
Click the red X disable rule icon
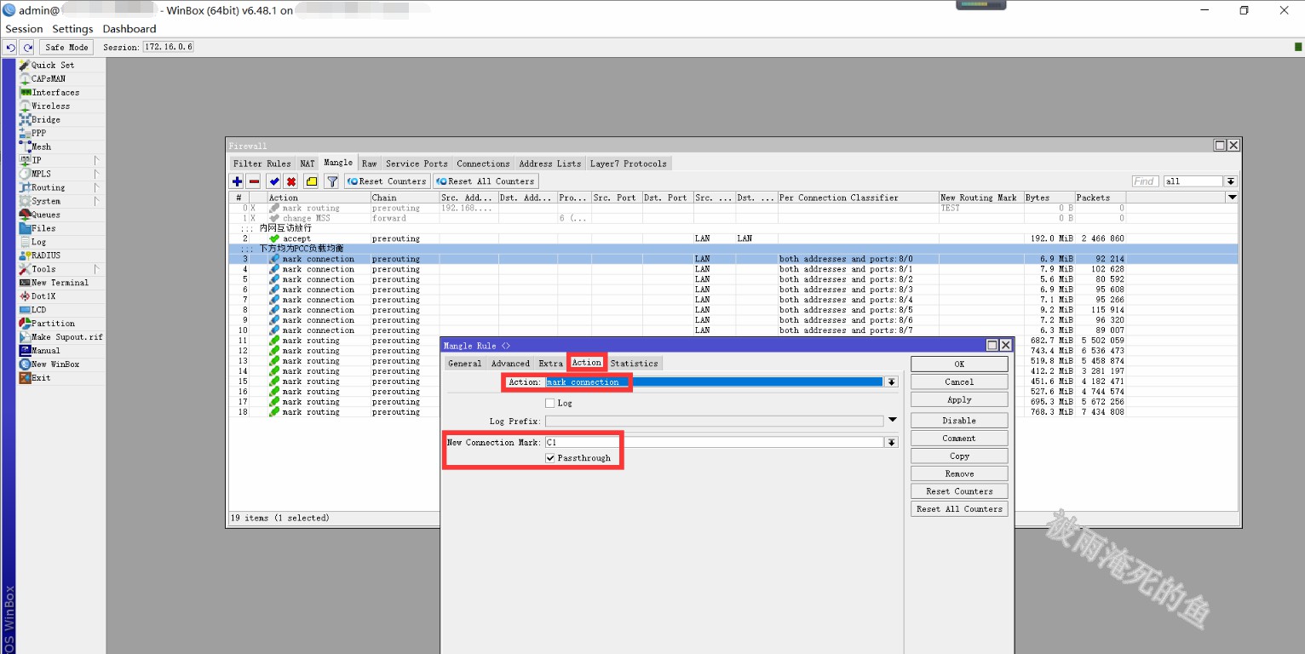coord(290,181)
